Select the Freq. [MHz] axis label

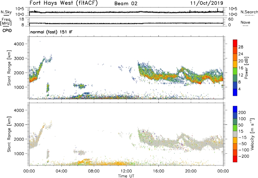coord(6,22)
